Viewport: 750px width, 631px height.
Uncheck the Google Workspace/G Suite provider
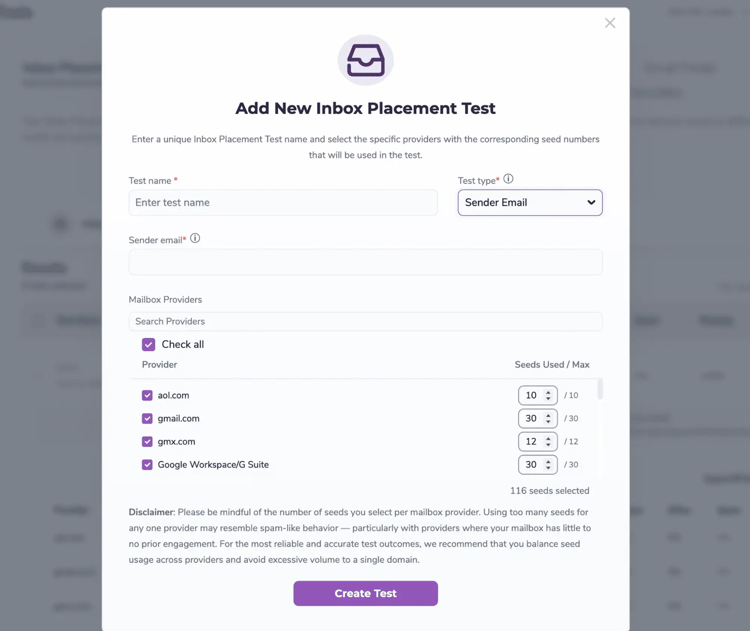point(147,465)
